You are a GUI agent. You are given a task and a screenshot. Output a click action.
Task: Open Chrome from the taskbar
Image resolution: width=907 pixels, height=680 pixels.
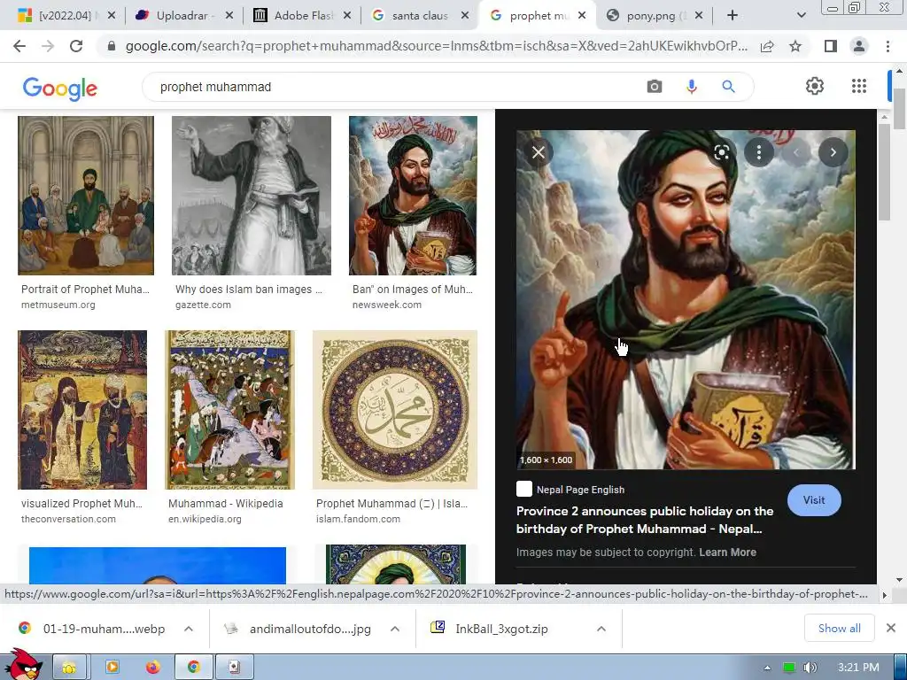193,668
